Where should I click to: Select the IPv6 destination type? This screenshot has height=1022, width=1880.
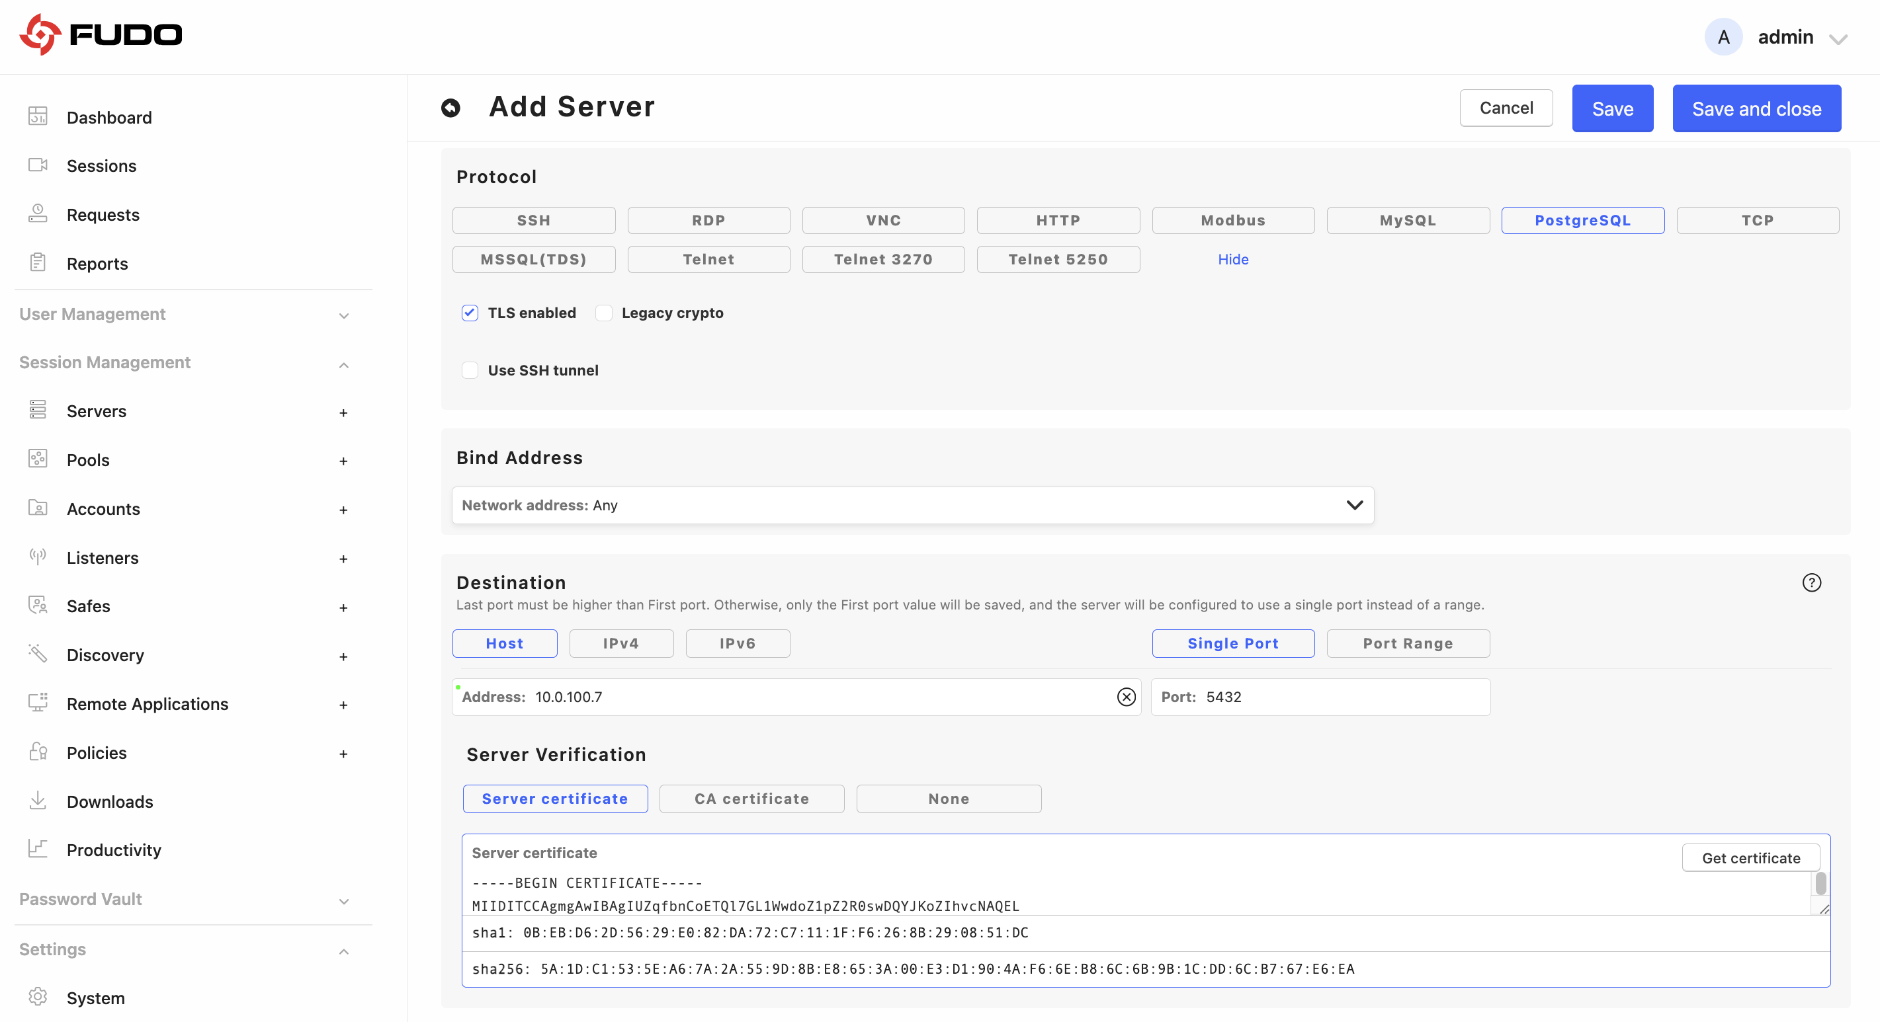coord(738,643)
